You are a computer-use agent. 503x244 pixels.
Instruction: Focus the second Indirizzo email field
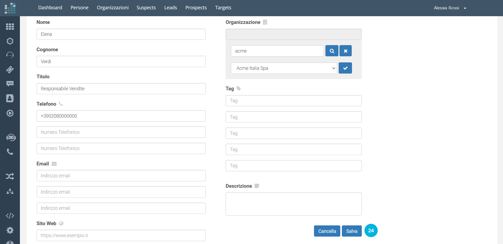pyautogui.click(x=121, y=192)
